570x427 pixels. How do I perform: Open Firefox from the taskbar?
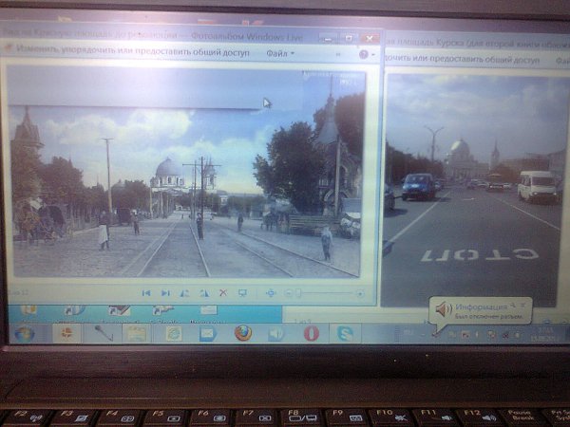point(242,333)
